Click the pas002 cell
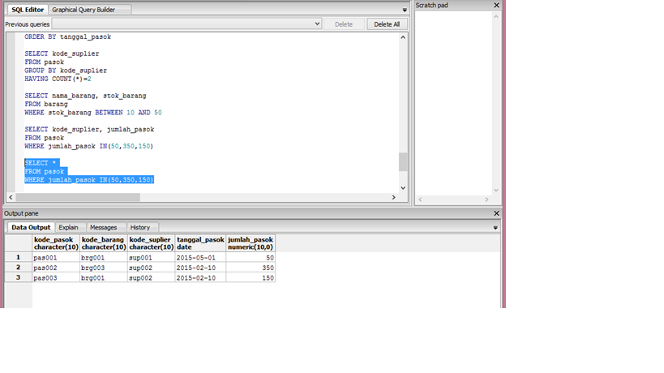Viewport: 664px width, 373px height. (x=56, y=268)
